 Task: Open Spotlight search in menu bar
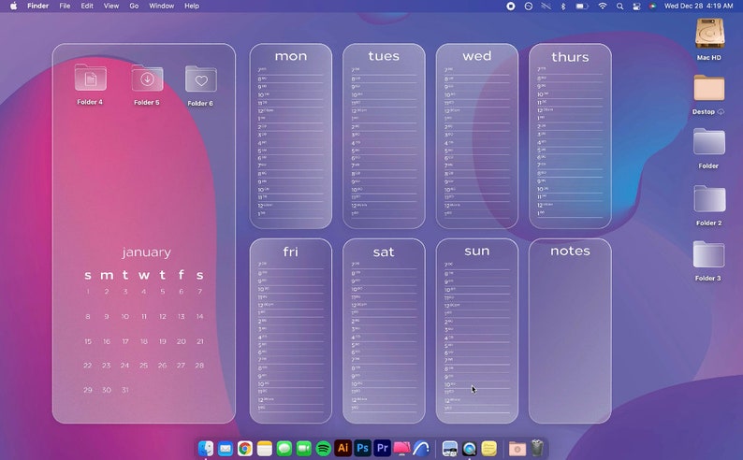tap(619, 7)
